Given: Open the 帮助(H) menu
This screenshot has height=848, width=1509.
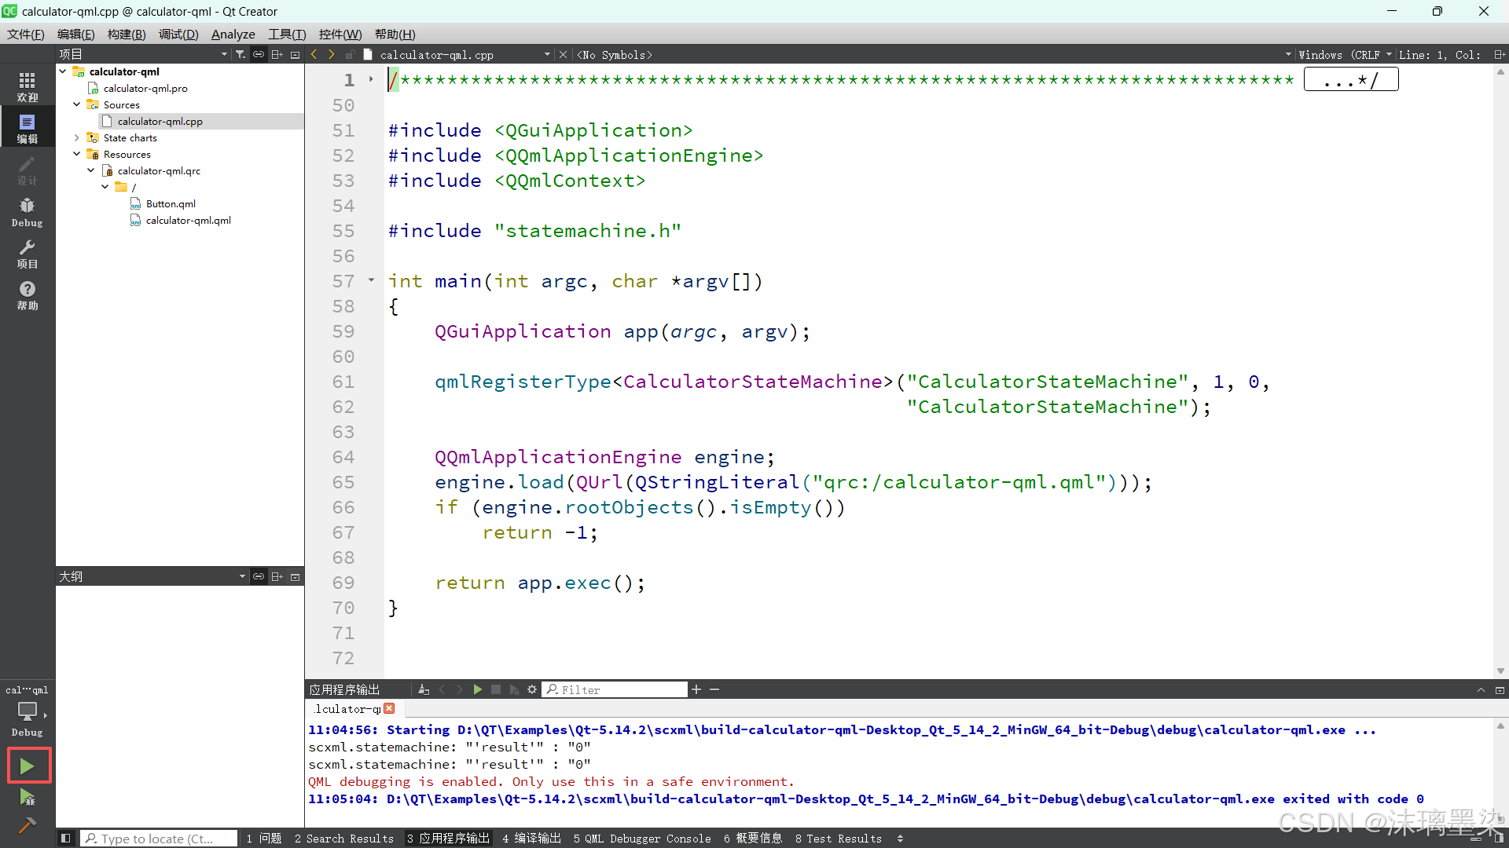Looking at the screenshot, I should pyautogui.click(x=395, y=34).
